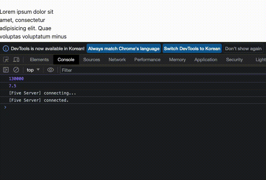Clear console with the circle-slash icon

pos(16,70)
